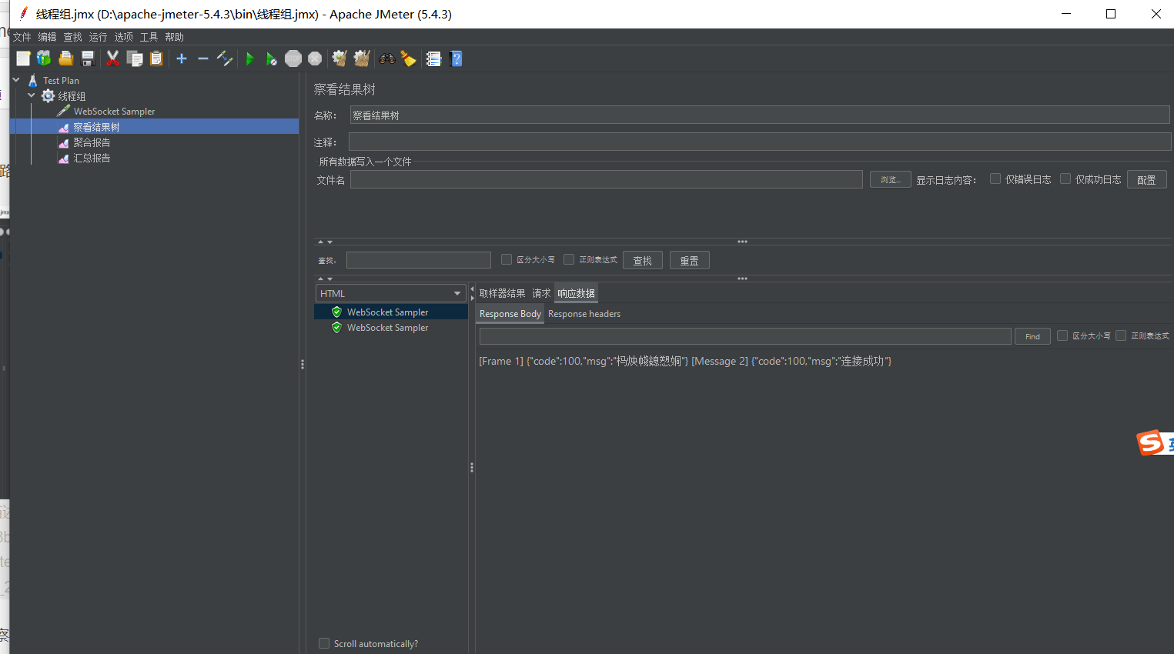
Task: Switch to Response headers tab
Action: click(x=584, y=314)
